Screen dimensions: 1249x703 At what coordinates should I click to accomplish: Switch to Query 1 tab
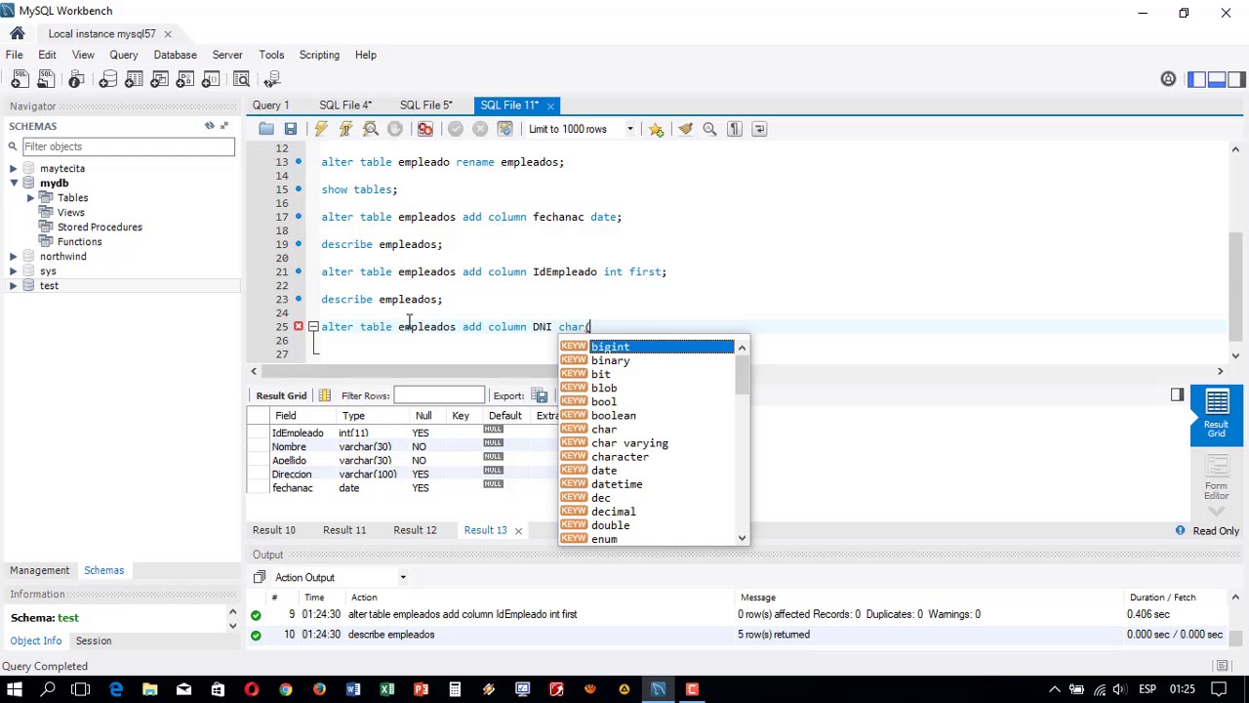pyautogui.click(x=271, y=104)
